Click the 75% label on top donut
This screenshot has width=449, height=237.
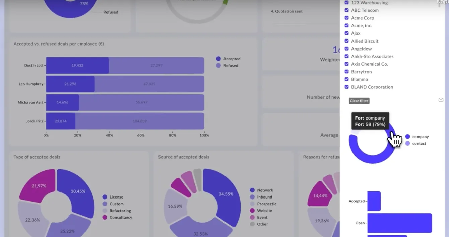pyautogui.click(x=84, y=4)
